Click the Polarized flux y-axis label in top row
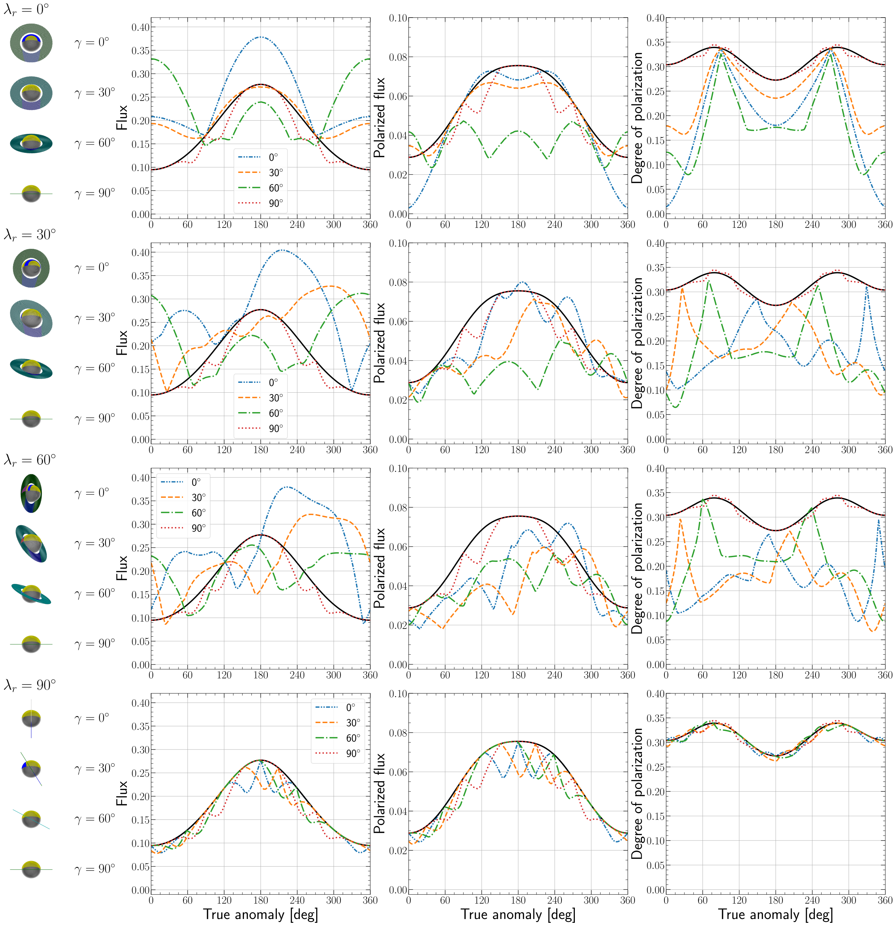 coord(380,117)
